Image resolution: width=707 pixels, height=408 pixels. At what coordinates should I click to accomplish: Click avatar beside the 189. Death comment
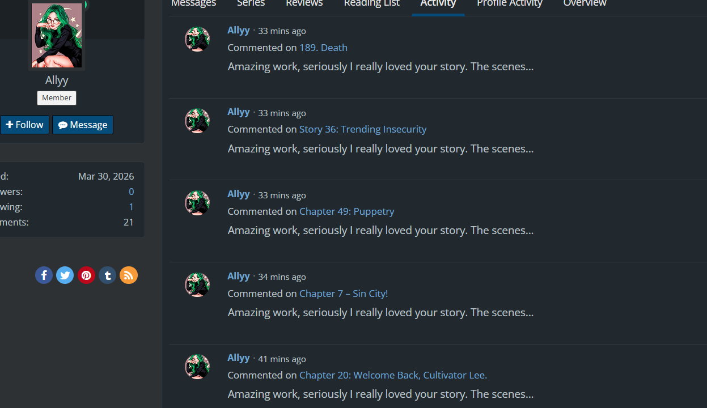pos(197,39)
